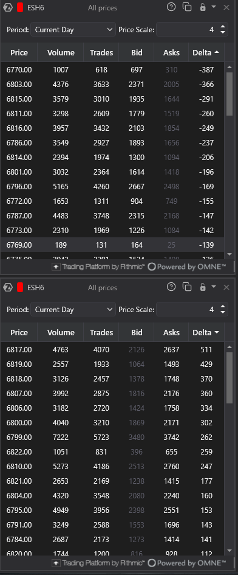The image size is (238, 575).
Task: Open Period dropdown in top panel
Action: pos(73,30)
